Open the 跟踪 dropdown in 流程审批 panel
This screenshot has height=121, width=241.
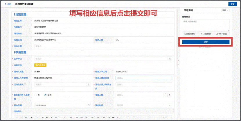[225, 10]
